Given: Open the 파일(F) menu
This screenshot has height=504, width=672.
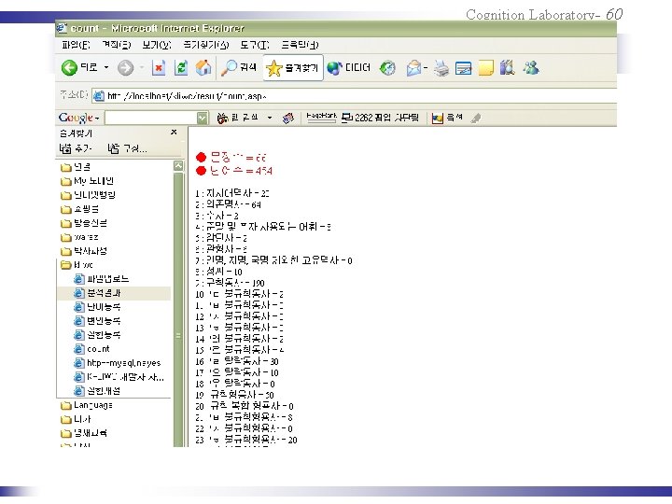Looking at the screenshot, I should (76, 45).
